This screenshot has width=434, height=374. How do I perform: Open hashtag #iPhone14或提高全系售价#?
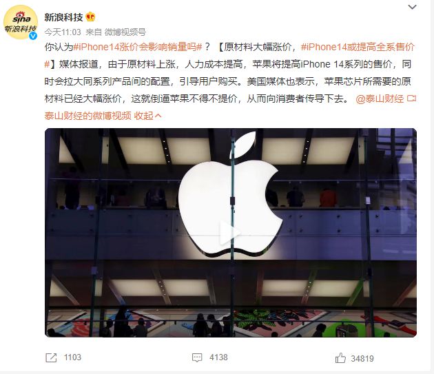pyautogui.click(x=358, y=47)
